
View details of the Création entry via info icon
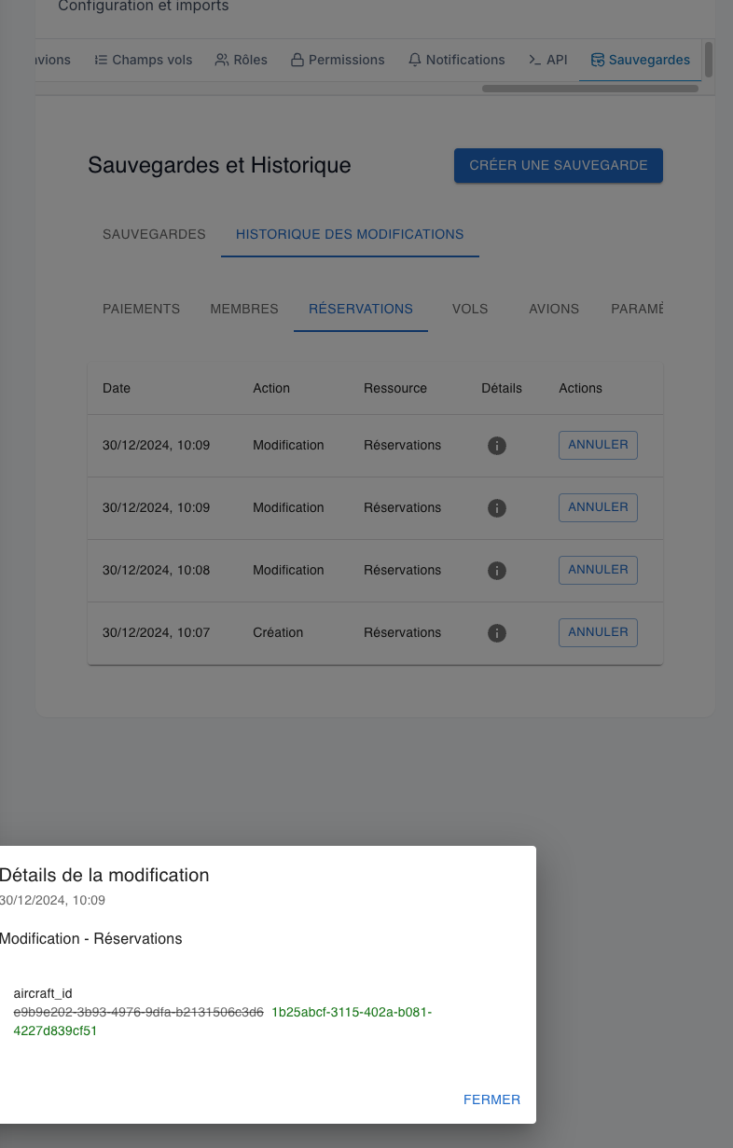[x=497, y=632]
